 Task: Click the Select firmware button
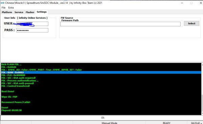coord(191,23)
